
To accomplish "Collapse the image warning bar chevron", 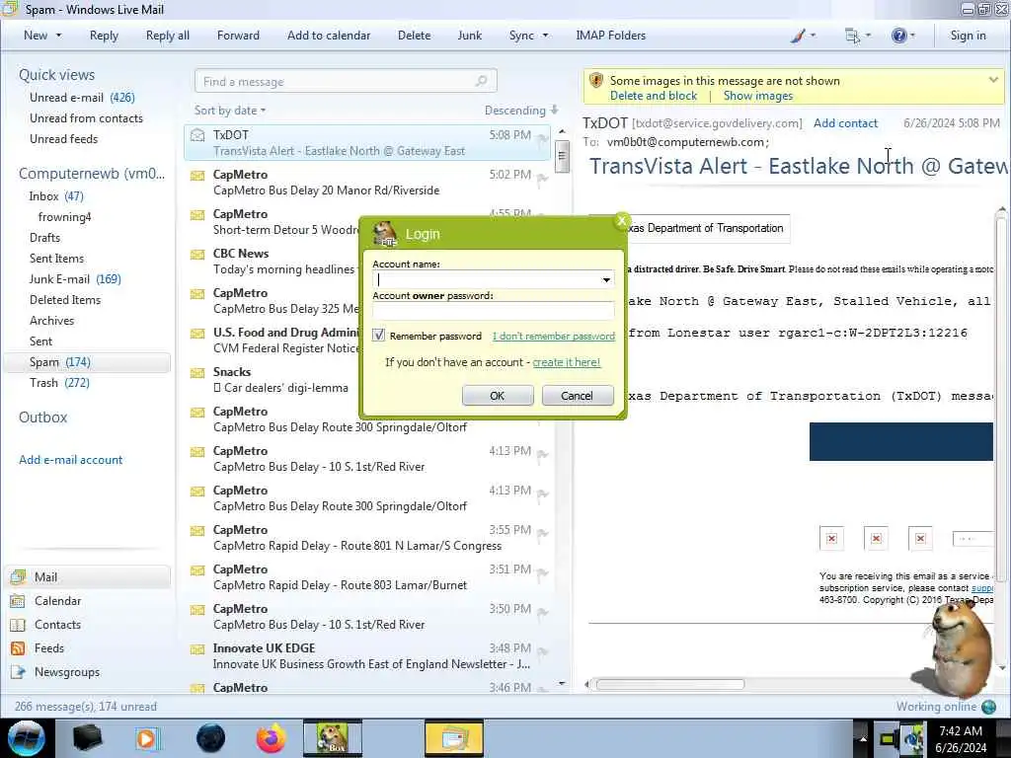I will pos(993,80).
